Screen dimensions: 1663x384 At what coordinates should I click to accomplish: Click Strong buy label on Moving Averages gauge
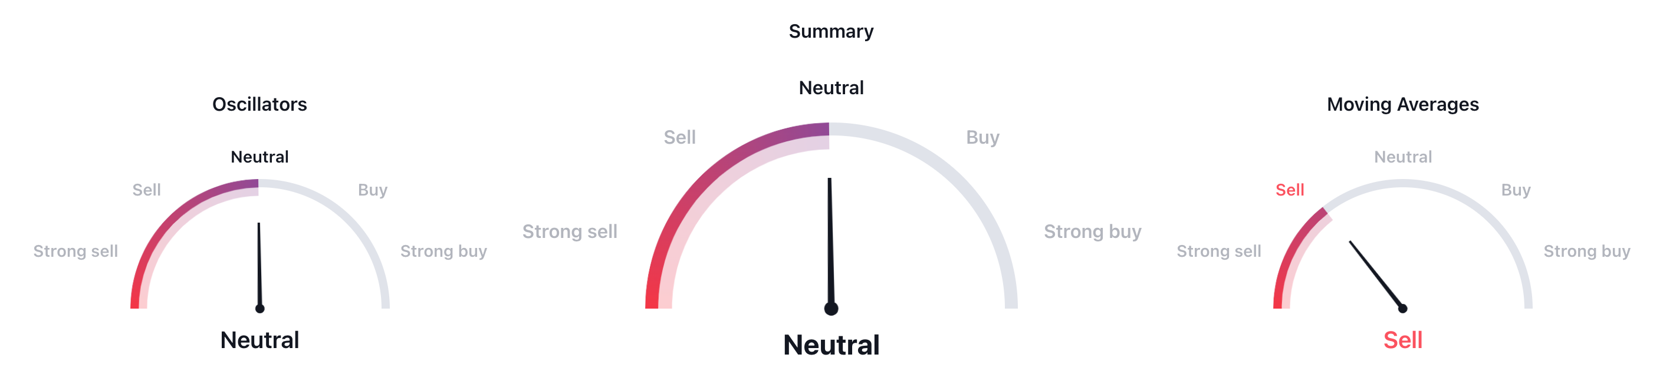(1586, 251)
